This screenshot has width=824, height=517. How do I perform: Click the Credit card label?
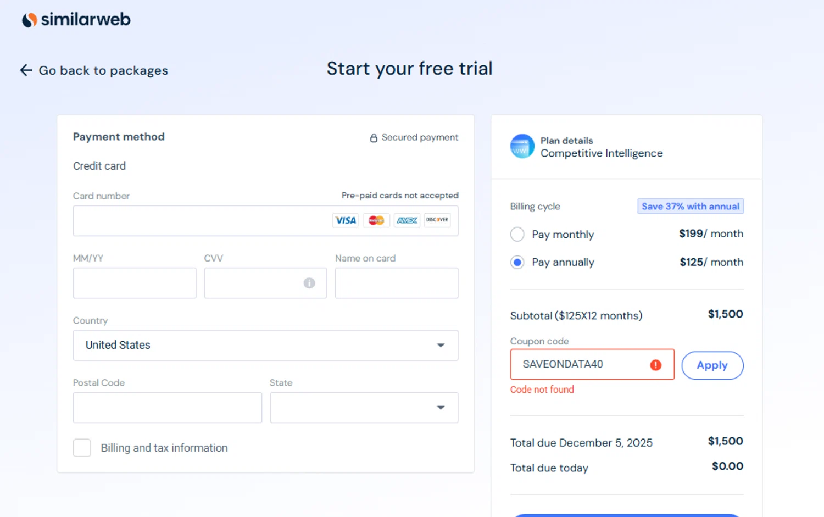(x=99, y=166)
